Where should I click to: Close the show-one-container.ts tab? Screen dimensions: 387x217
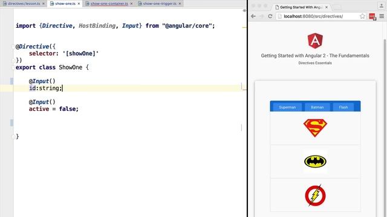(x=131, y=4)
